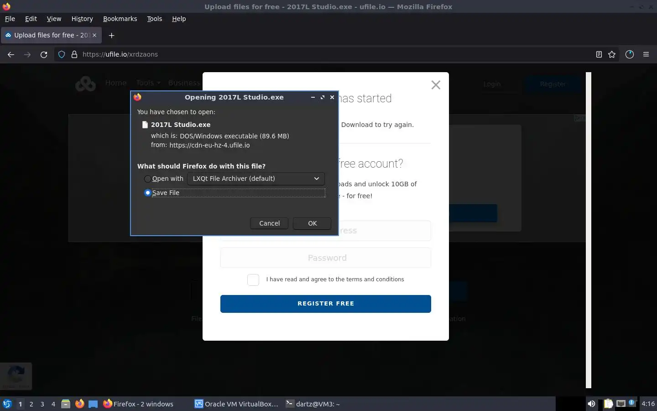657x411 pixels.
Task: Click show desktop icon in taskbar
Action: point(93,404)
